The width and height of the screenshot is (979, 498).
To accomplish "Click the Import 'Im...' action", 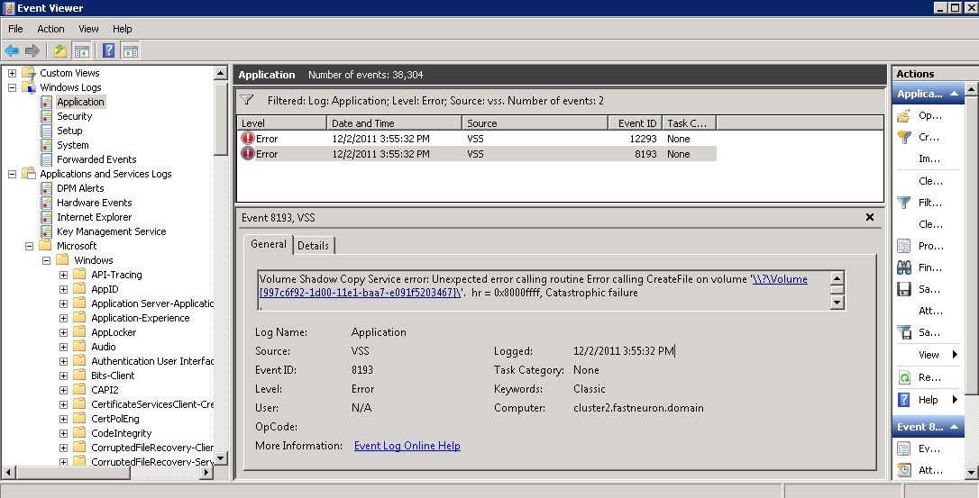I will click(929, 158).
